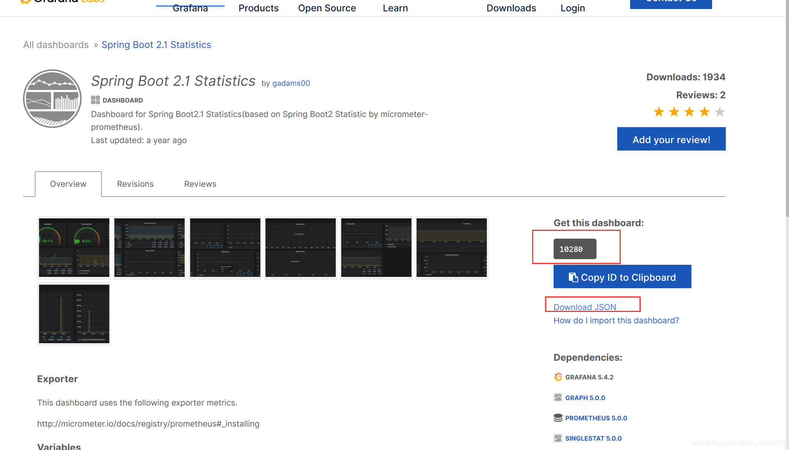This screenshot has width=789, height=450.
Task: Click the Last updated: a year ago text
Action: pos(139,140)
